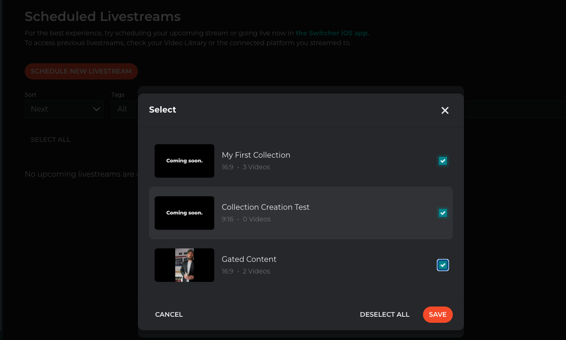This screenshot has width=566, height=340.
Task: Follow the Switcher iOS app link
Action: click(x=332, y=33)
